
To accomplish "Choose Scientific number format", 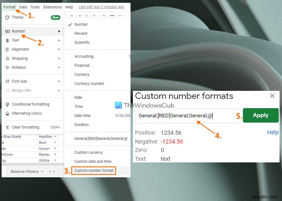I will 97,43.
